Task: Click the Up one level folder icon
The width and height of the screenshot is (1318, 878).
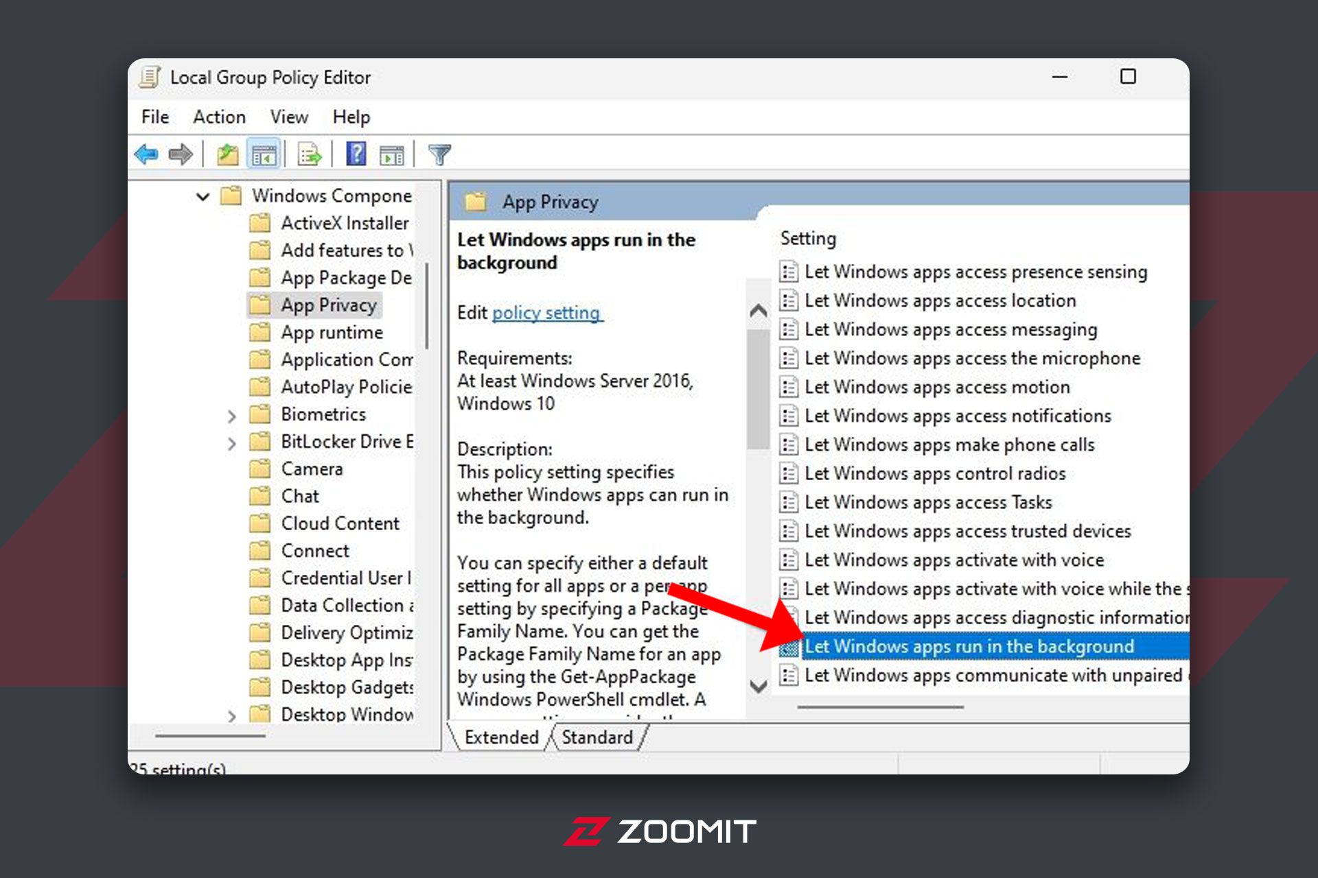Action: (227, 154)
